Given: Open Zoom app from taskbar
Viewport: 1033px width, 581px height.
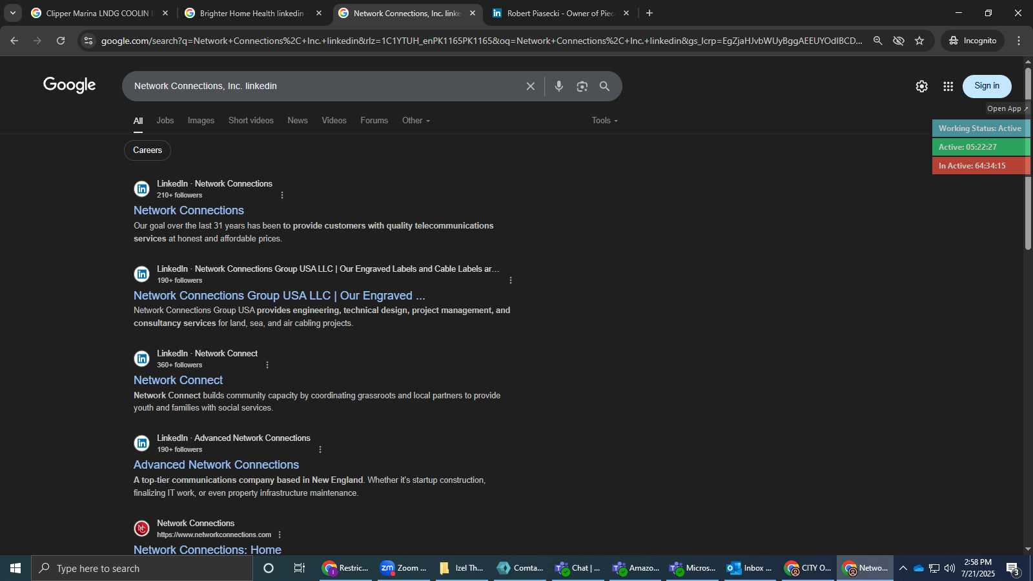Looking at the screenshot, I should [403, 569].
